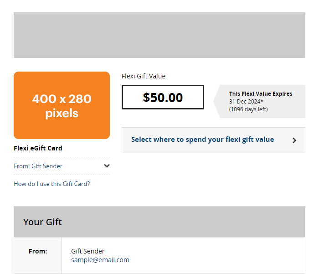Click the bold 'From:' table label
Image resolution: width=319 pixels, height=274 pixels.
[38, 251]
